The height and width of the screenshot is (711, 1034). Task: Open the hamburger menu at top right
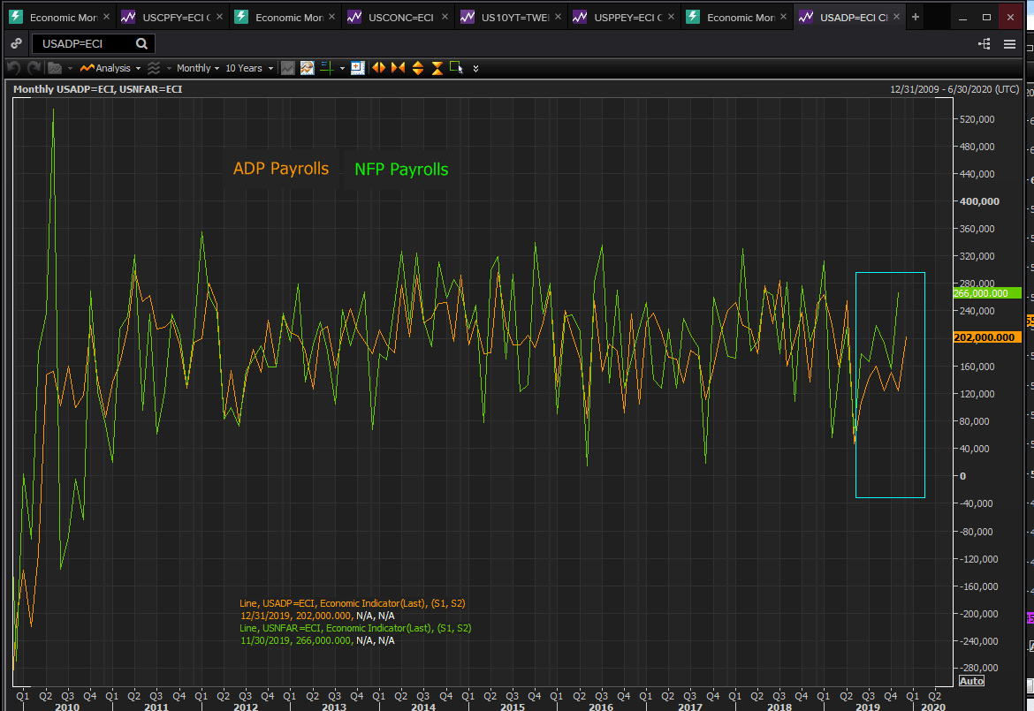[x=1010, y=44]
